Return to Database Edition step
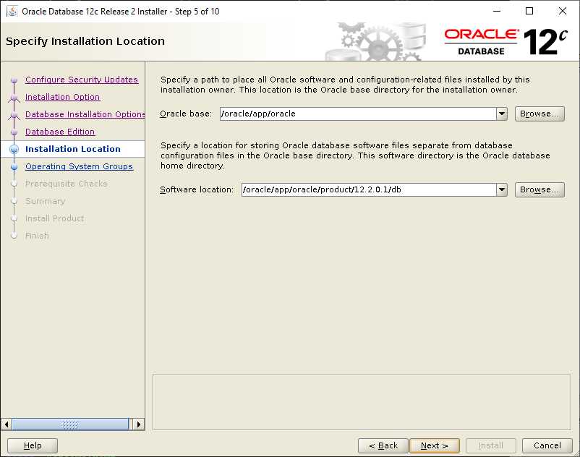Viewport: 580px width, 457px height. coord(60,132)
